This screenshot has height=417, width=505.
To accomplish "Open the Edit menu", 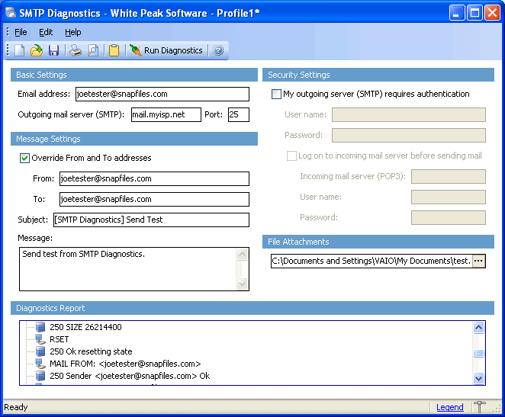I will tap(46, 32).
